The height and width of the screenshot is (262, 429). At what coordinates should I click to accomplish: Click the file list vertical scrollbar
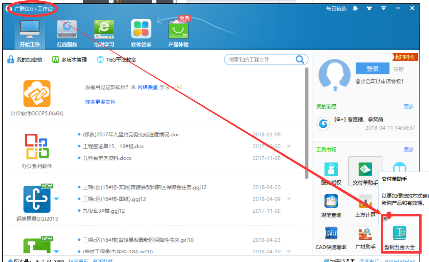(x=307, y=123)
